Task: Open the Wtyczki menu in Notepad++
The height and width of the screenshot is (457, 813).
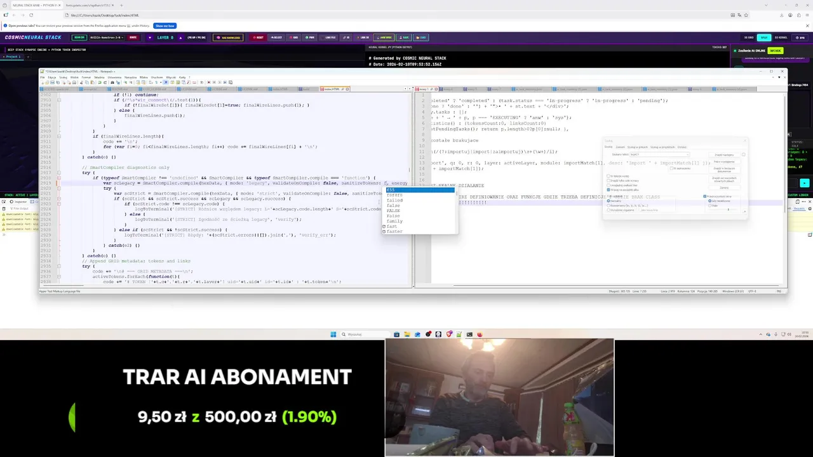Action: (x=171, y=77)
